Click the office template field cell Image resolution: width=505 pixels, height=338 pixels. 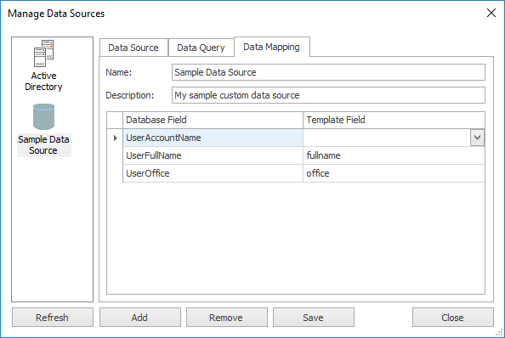(x=394, y=173)
